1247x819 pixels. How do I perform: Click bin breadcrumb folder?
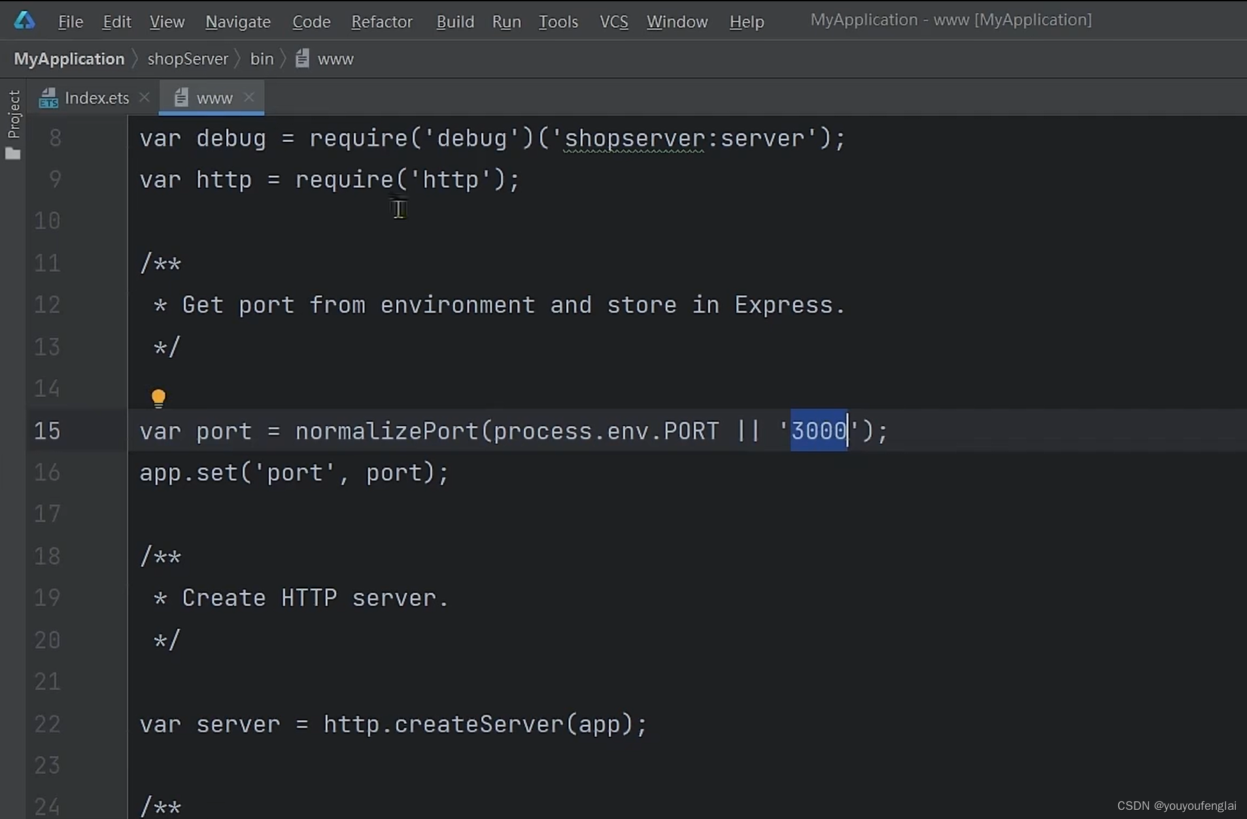(x=262, y=59)
